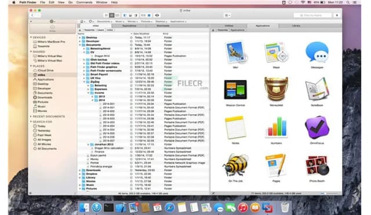This screenshot has width=371, height=215.
Task: Click the eye Quick Look toolbar icon
Action: point(157,16)
